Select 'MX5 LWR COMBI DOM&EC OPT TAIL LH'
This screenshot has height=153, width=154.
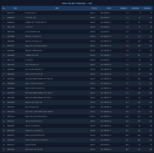coord(38,97)
